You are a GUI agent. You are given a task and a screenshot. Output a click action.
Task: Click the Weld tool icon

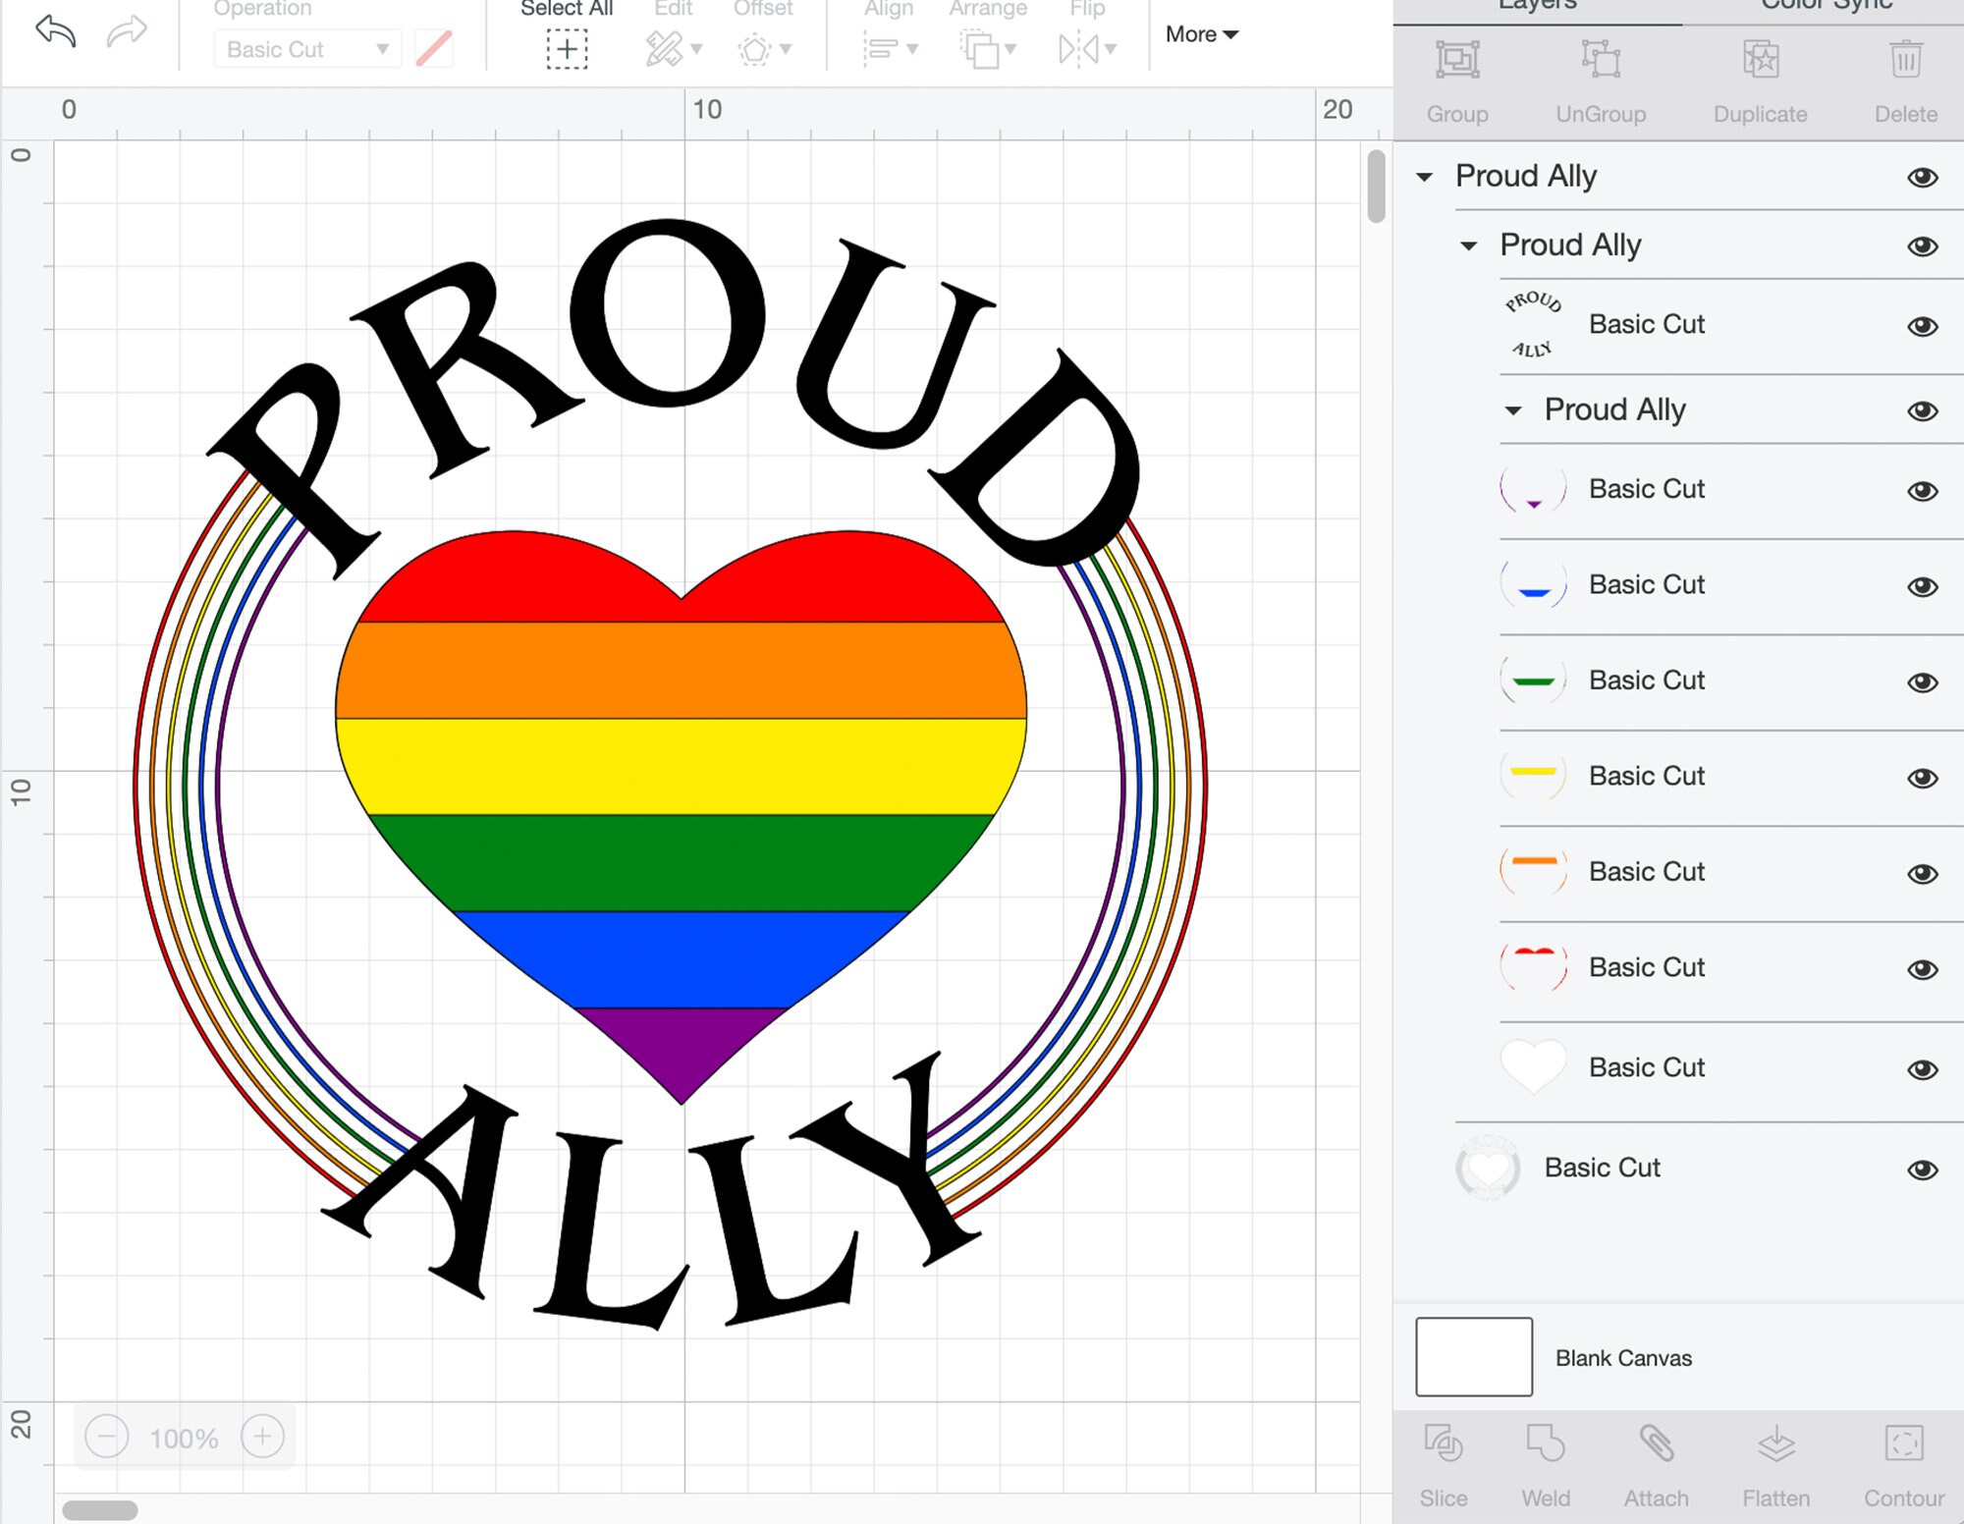pos(1546,1444)
